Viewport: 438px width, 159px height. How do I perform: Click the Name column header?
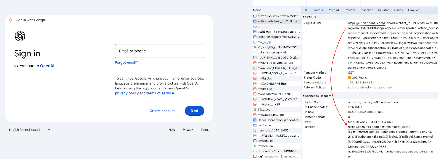click(x=257, y=10)
